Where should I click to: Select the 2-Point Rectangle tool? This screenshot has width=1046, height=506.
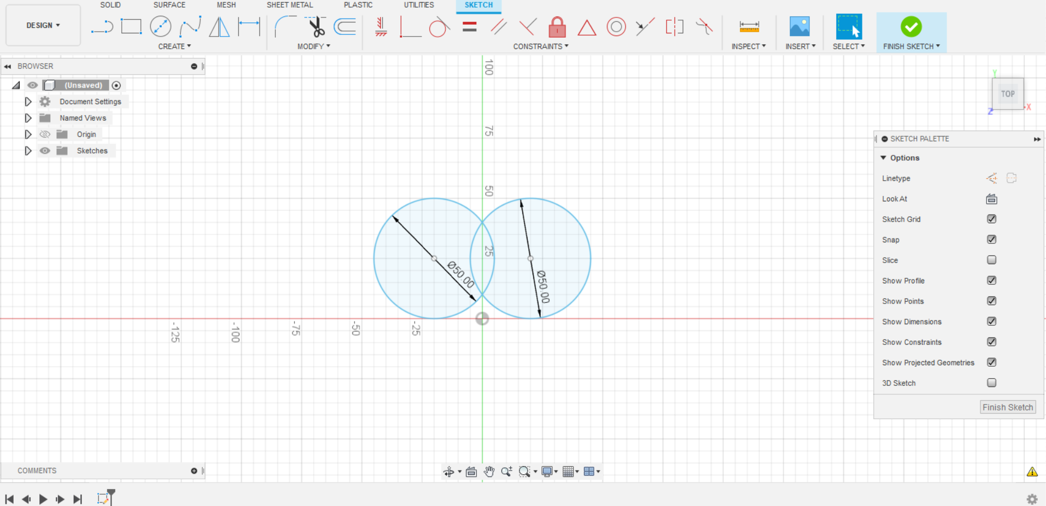pos(131,26)
